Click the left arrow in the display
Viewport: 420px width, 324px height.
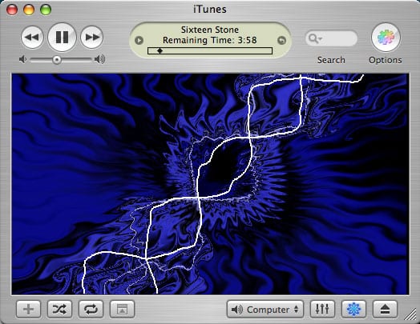click(x=139, y=40)
